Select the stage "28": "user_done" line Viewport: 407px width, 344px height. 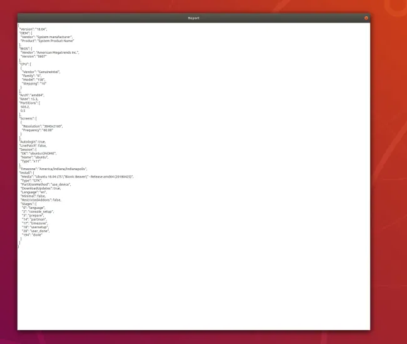tap(36, 231)
